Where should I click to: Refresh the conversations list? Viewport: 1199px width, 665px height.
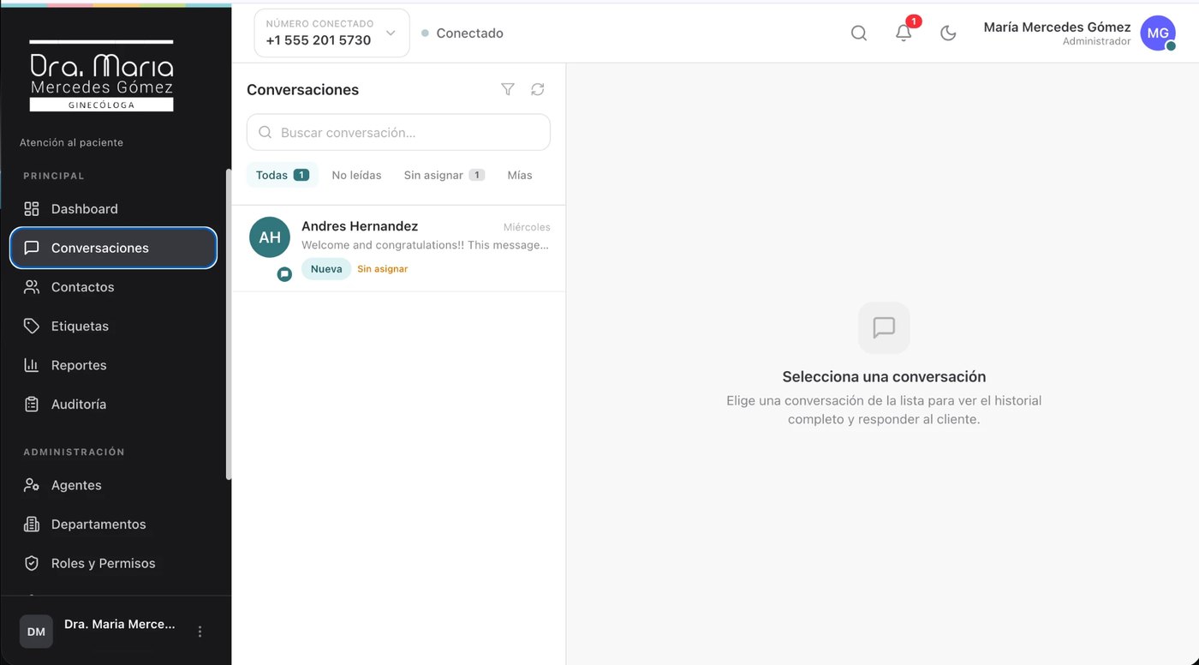click(538, 89)
